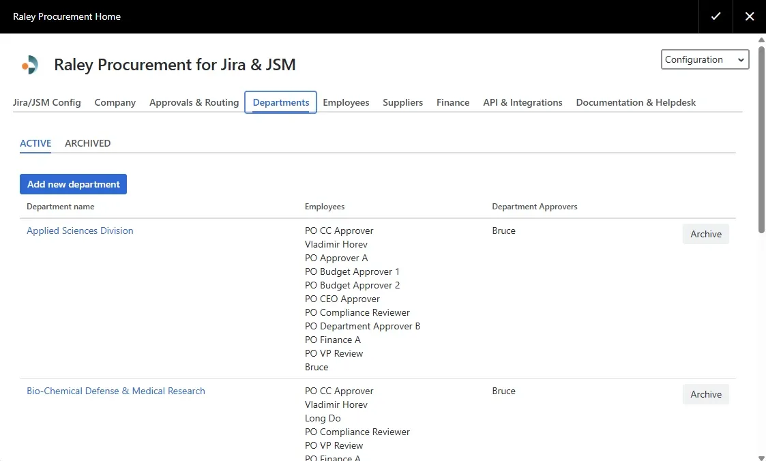The height and width of the screenshot is (461, 766).
Task: Show the ARCHIVED departments sub-tab
Action: (x=88, y=144)
